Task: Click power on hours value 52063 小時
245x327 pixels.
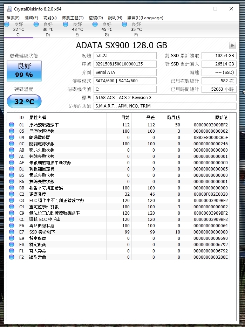Action: 219,89
